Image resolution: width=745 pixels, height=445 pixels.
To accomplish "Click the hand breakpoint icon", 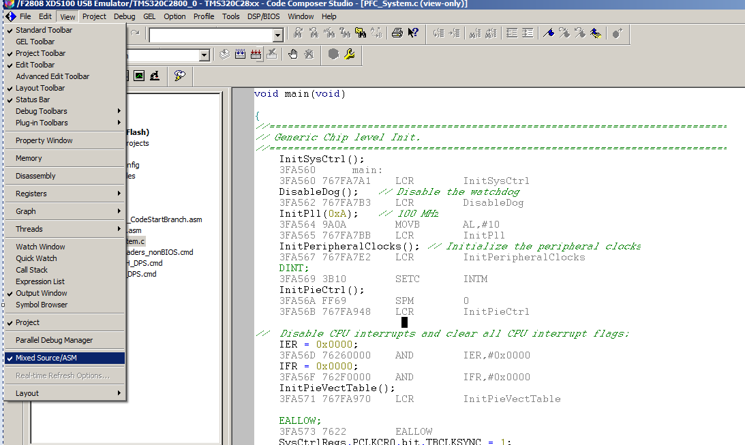I will (x=293, y=55).
